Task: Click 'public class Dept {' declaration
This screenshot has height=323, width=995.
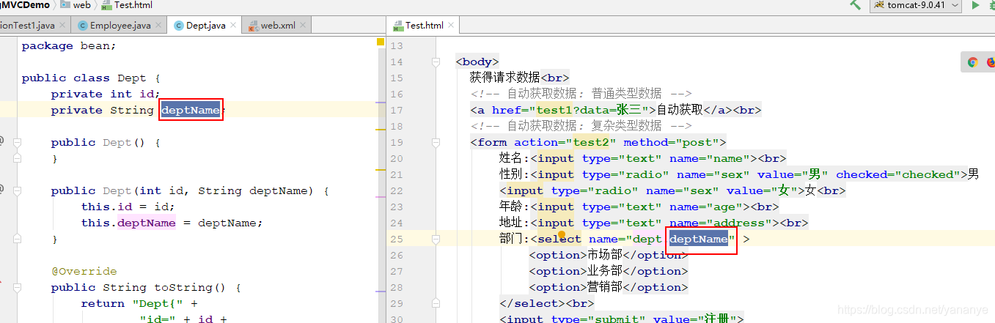Action: coord(92,78)
